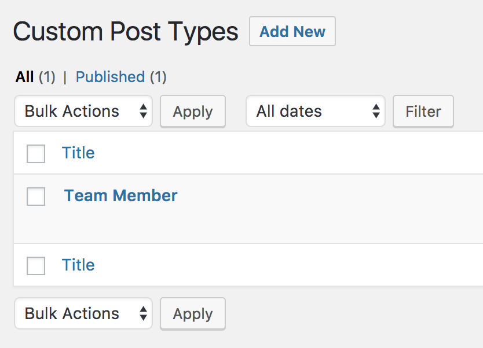Open the Bulk Actions dropdown above the table
Viewport: 483px width, 348px height.
[x=83, y=111]
